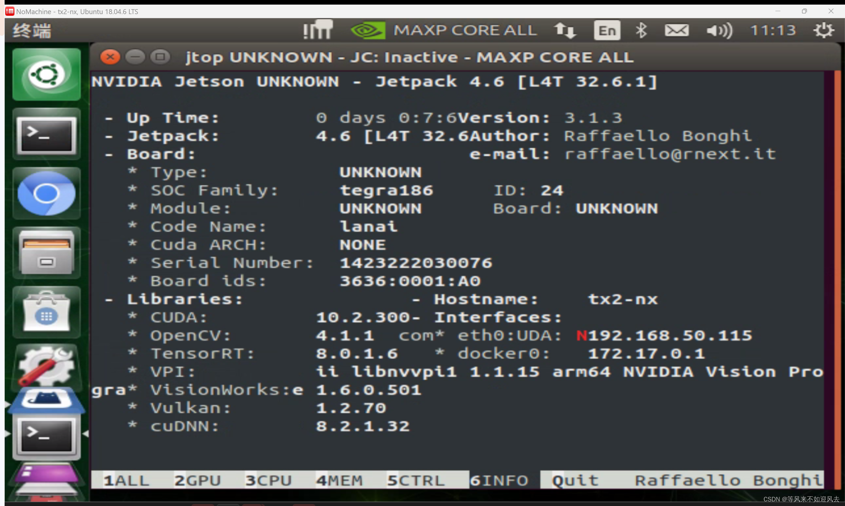
Task: Open the NVIDIA power mode indicator icon
Action: [368, 30]
